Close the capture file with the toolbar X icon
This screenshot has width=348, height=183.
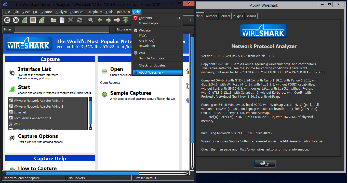click(71, 20)
